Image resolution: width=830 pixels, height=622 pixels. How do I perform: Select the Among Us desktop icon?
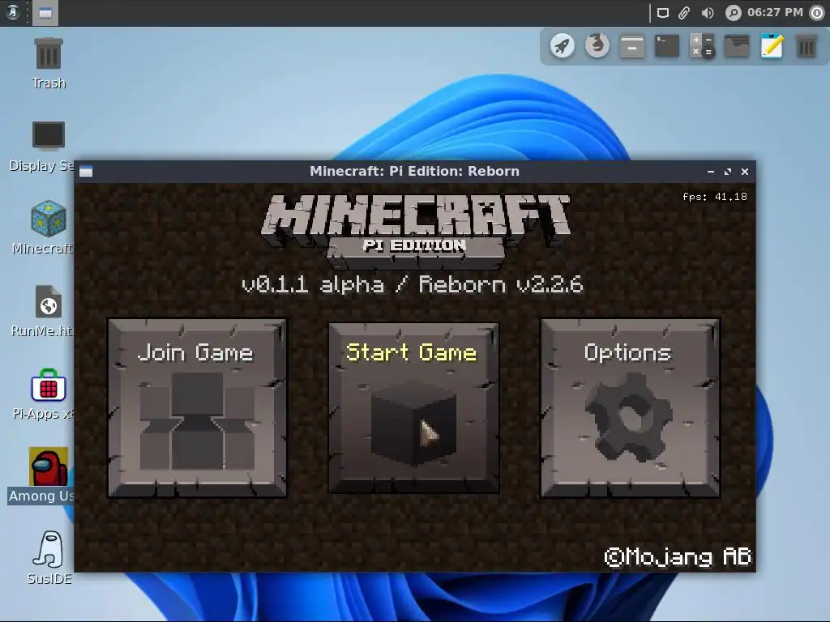coord(41,475)
